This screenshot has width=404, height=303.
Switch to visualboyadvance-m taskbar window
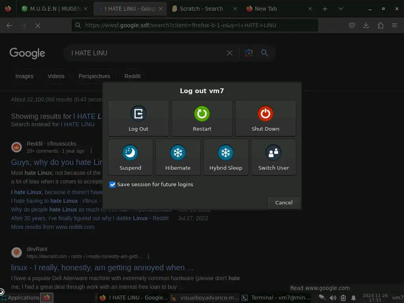[x=205, y=298]
